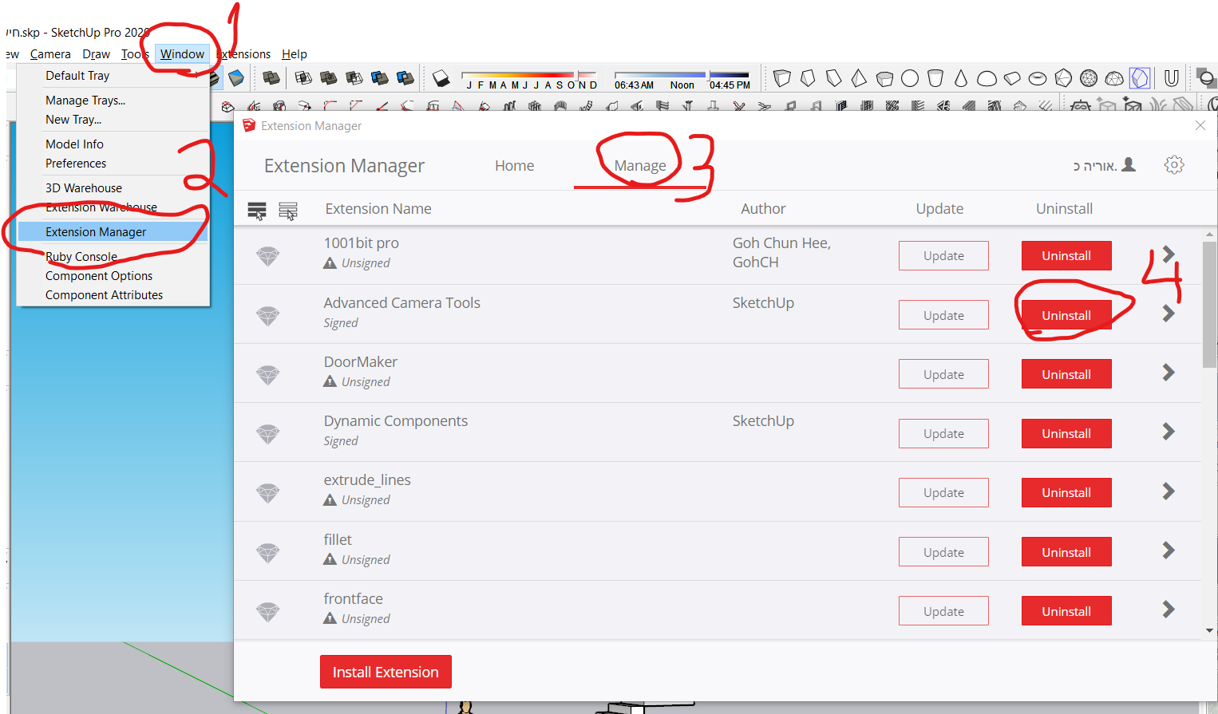The image size is (1218, 714).
Task: Choose Extension Manager from Window menu
Action: click(113, 232)
